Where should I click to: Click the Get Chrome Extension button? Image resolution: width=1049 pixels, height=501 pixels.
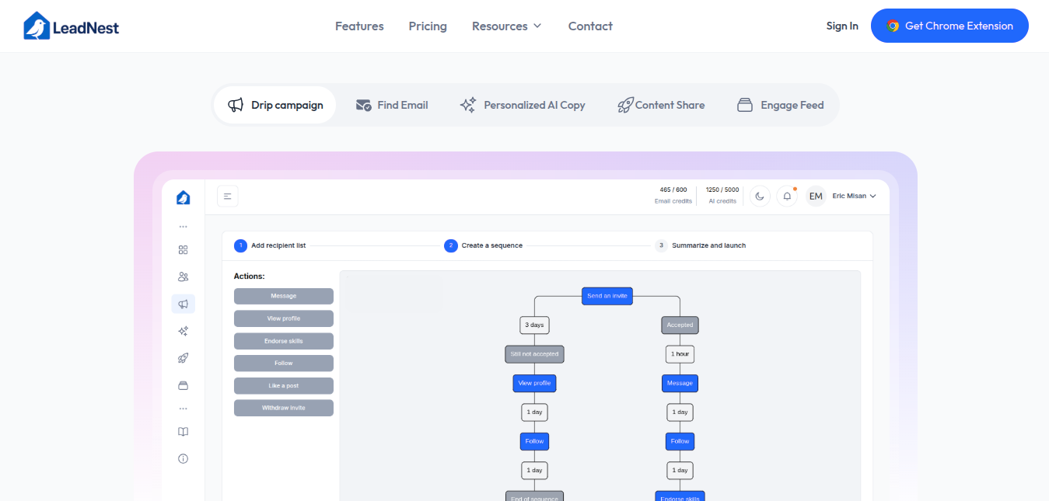(x=949, y=26)
